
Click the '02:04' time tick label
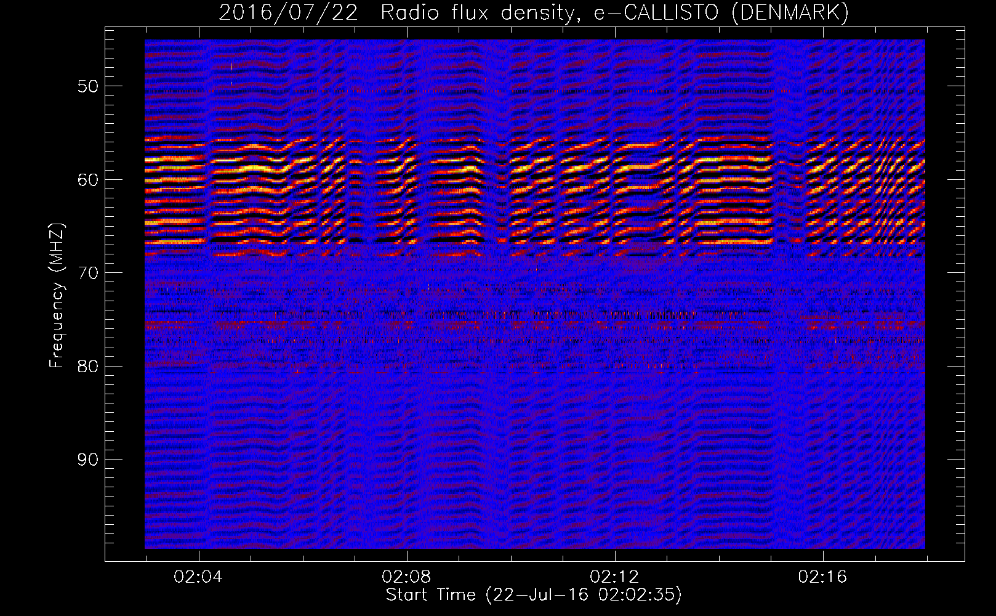[198, 577]
